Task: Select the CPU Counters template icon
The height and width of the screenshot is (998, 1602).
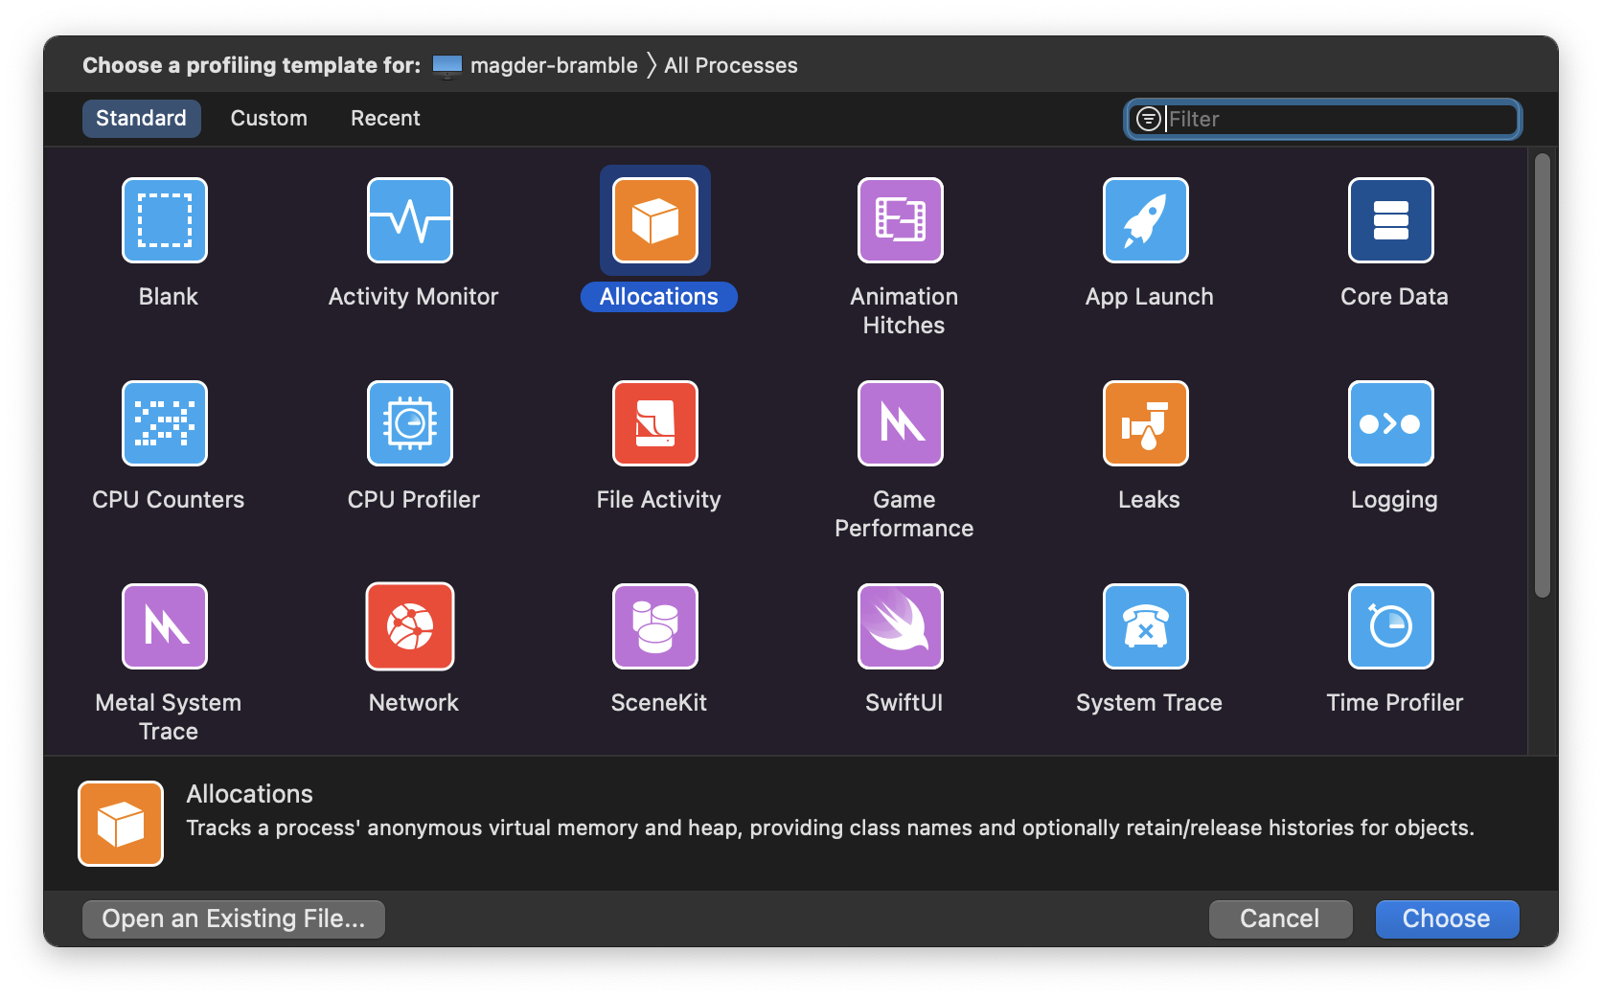Action: tap(165, 423)
